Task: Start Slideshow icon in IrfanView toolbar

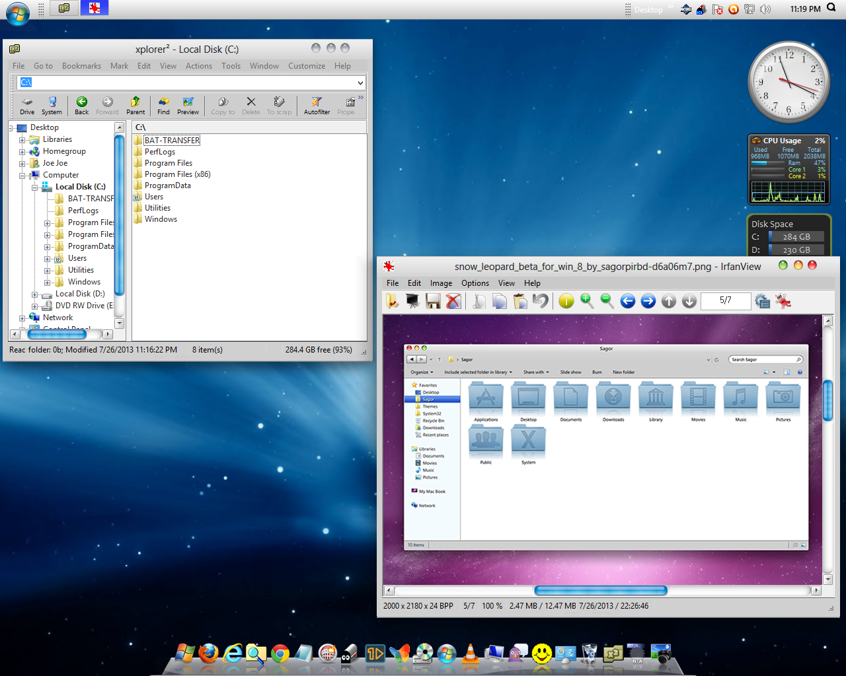Action: pyautogui.click(x=412, y=301)
